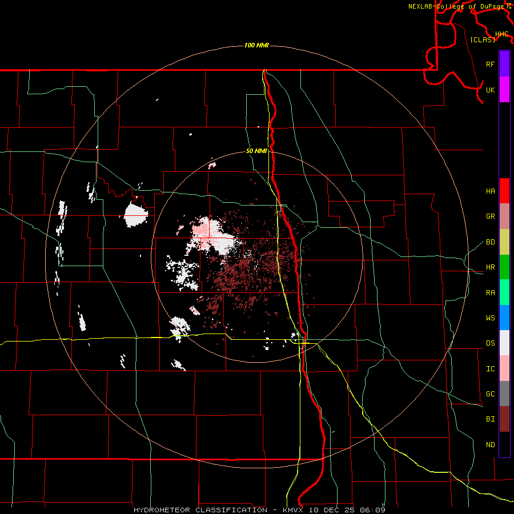This screenshot has height=514, width=514.
Task: Click the Hydrometeor Classification KMVX title text
Action: point(260,510)
